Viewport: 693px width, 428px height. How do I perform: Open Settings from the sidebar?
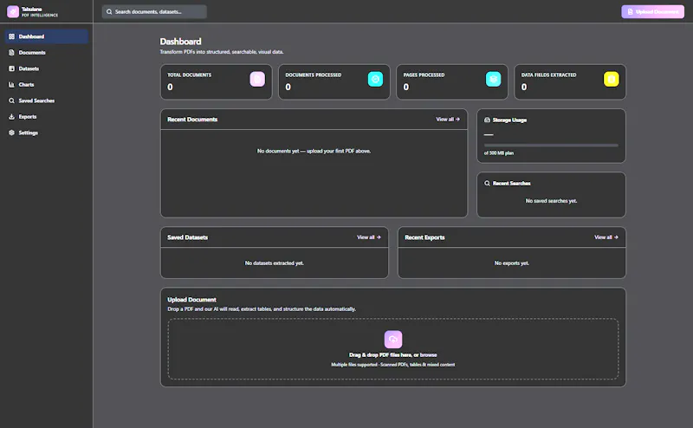click(x=47, y=133)
